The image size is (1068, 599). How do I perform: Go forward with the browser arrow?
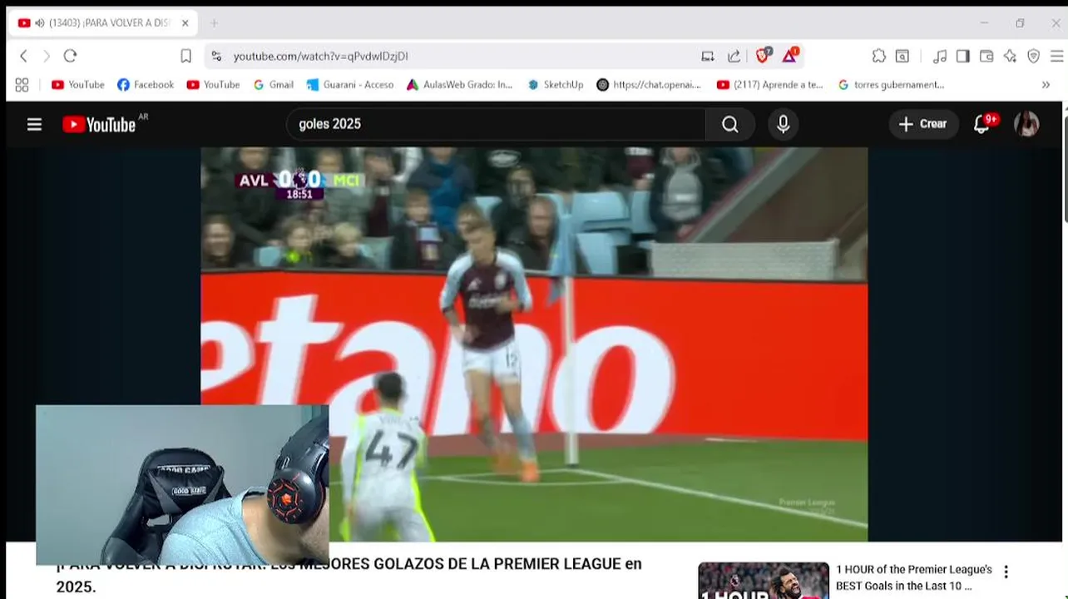pyautogui.click(x=47, y=56)
